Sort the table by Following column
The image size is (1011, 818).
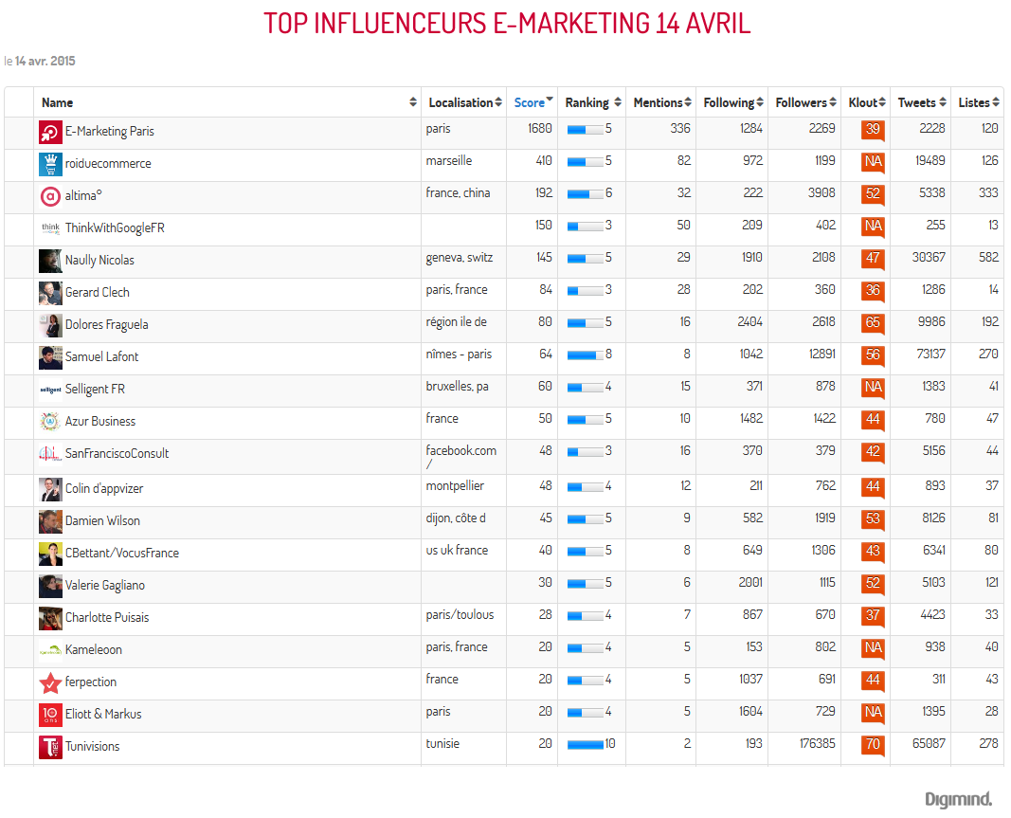732,102
